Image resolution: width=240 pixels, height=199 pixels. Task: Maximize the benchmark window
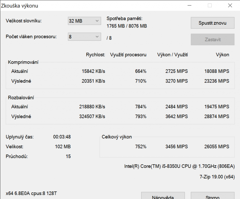pyautogui.click(x=210, y=6)
